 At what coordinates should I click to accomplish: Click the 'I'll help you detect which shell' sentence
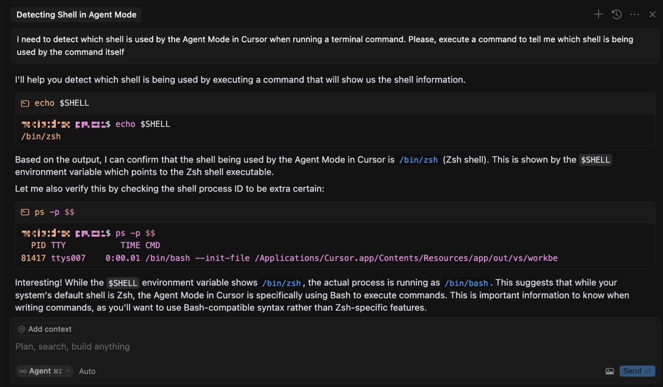coord(240,80)
